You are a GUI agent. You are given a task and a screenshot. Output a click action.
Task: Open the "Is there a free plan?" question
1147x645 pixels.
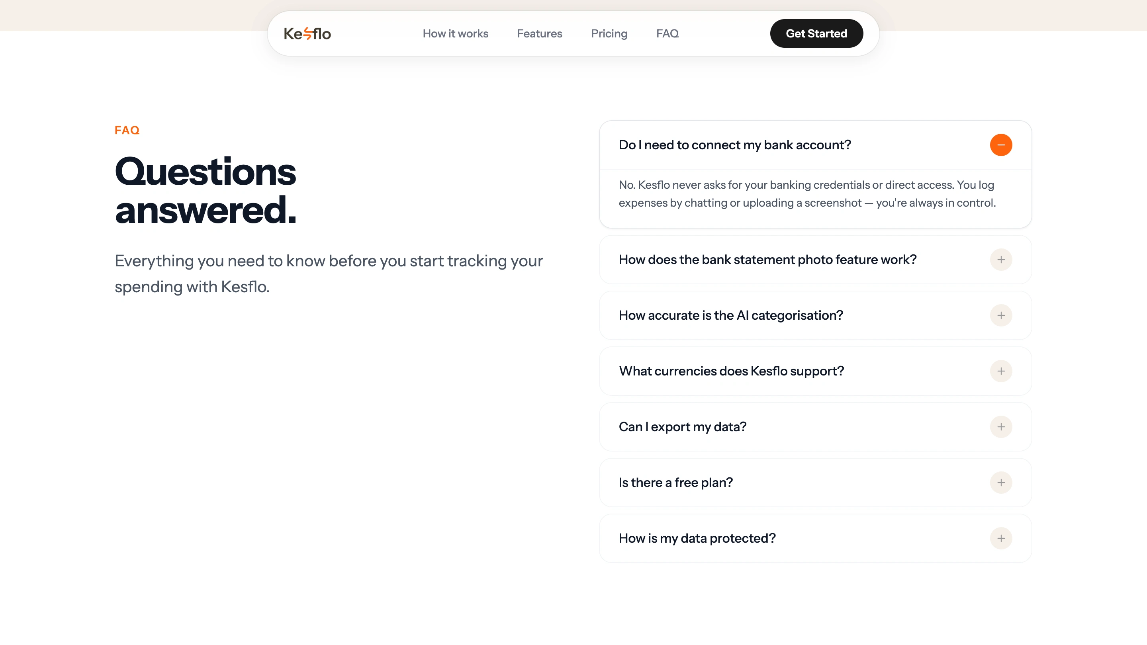[675, 483]
